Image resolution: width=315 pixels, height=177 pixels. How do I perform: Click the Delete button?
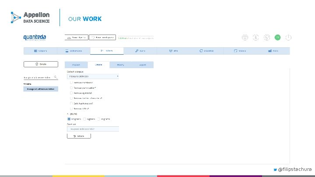(41, 64)
